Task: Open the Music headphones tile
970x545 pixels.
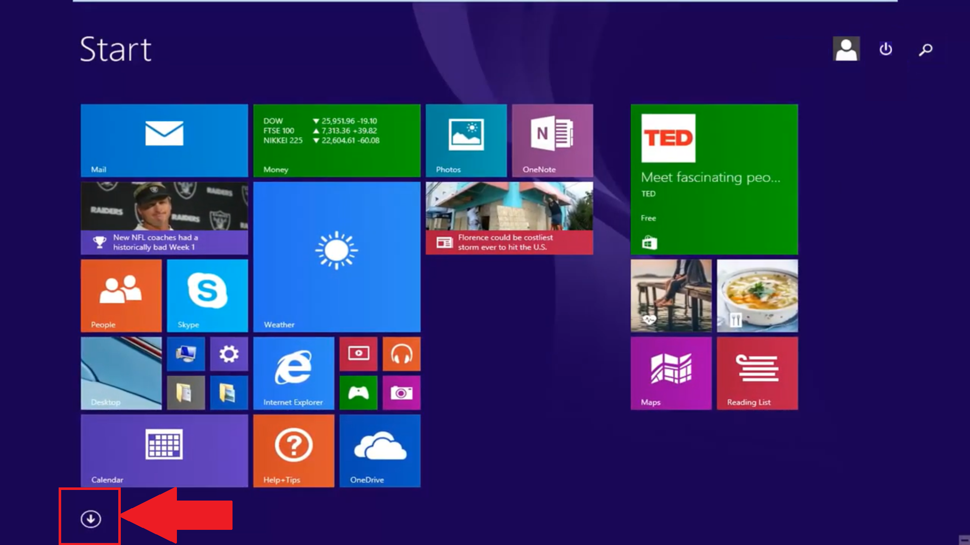Action: point(401,354)
